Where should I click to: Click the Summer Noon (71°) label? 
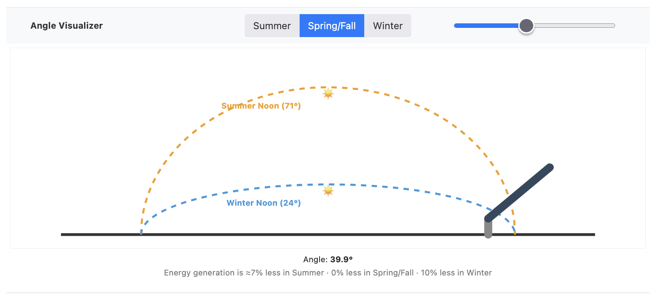pyautogui.click(x=261, y=106)
